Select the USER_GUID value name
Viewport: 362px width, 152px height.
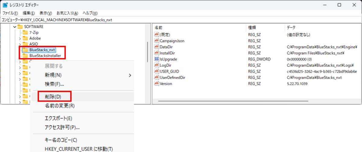click(170, 71)
